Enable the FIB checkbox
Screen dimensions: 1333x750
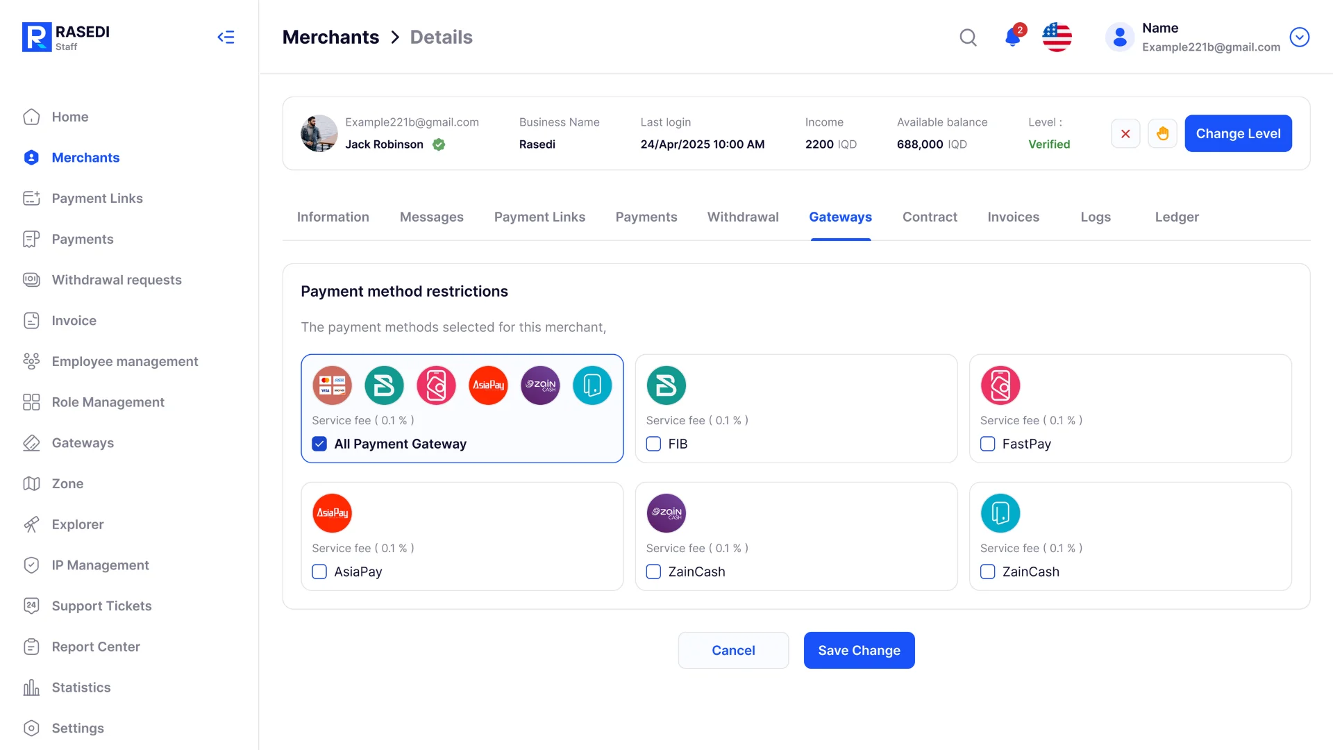point(653,444)
